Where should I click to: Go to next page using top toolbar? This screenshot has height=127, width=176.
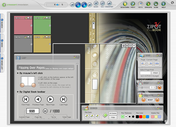[x=84, y=5]
